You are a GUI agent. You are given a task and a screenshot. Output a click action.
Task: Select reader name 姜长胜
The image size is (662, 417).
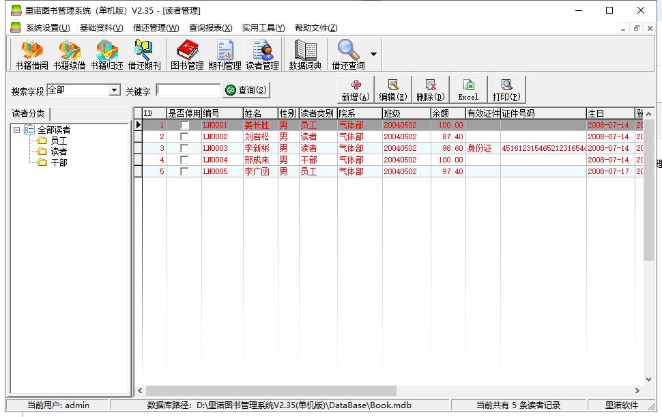pos(257,126)
